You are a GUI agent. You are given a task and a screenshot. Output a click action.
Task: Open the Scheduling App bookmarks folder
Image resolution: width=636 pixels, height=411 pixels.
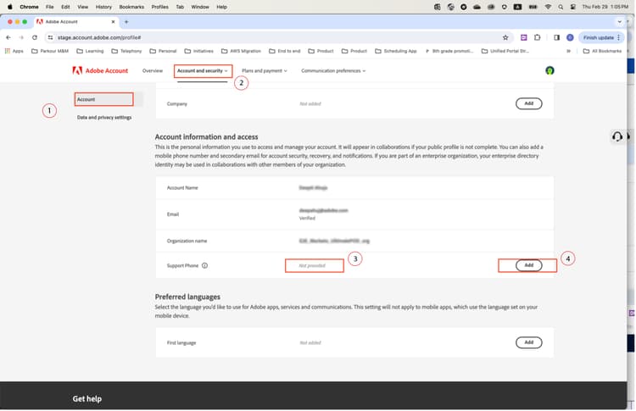coord(395,51)
